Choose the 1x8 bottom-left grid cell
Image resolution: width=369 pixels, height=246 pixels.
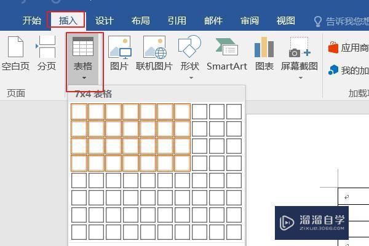point(79,232)
